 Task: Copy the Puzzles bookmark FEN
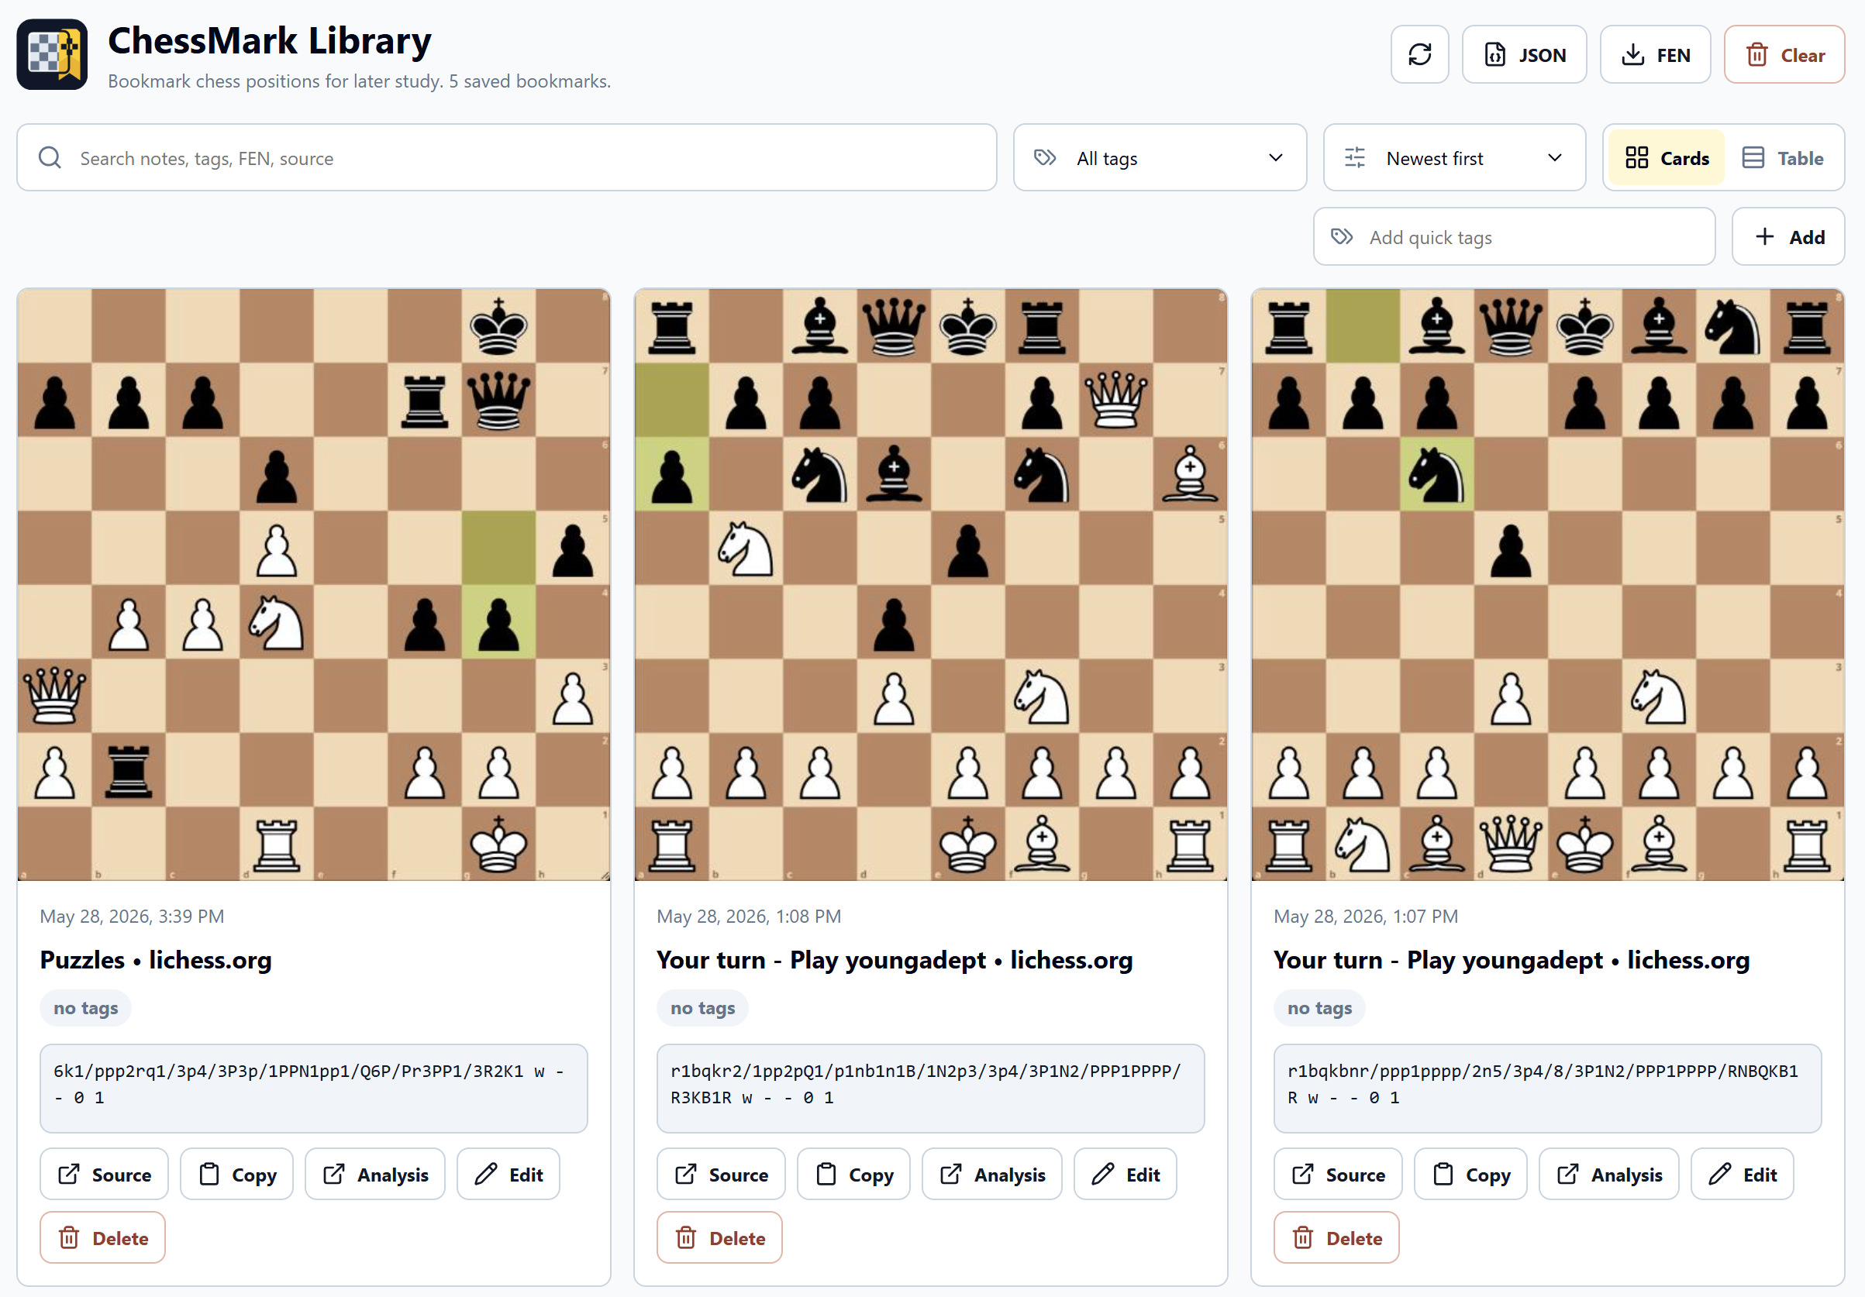(236, 1174)
